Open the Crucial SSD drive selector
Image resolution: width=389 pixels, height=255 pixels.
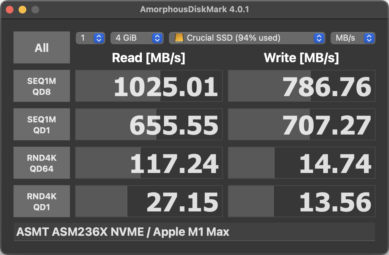(x=246, y=38)
